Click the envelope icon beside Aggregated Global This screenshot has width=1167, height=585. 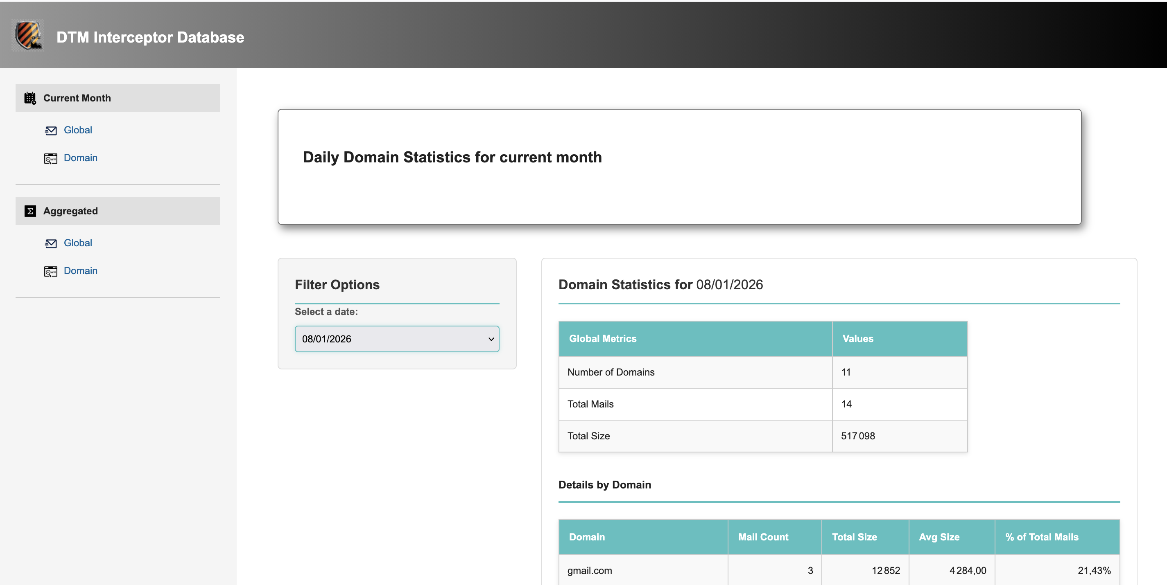pyautogui.click(x=51, y=243)
